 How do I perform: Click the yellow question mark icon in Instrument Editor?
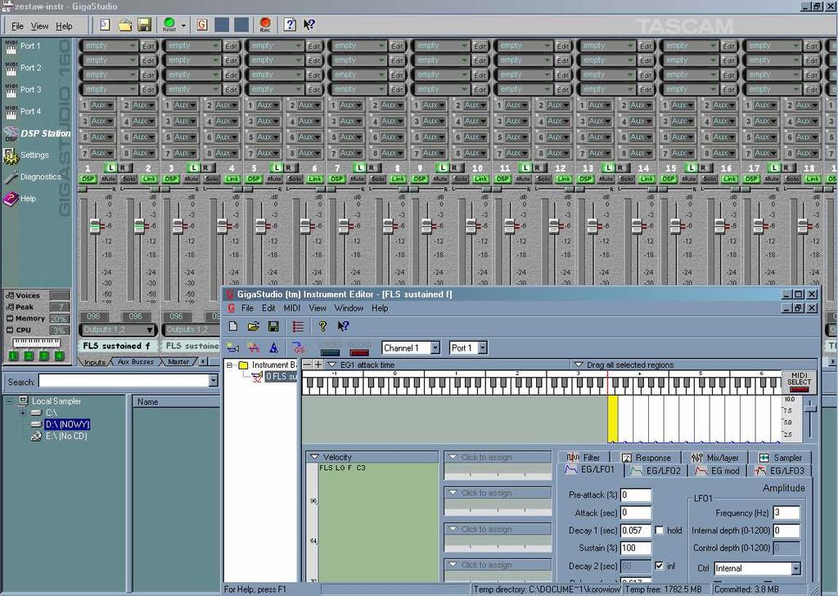pos(322,326)
